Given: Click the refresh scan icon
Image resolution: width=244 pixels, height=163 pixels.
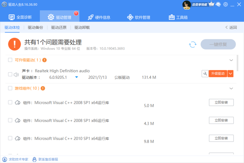Looking at the screenshot, I should point(193,44).
